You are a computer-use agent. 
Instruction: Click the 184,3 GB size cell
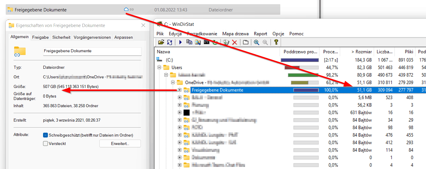(363, 60)
